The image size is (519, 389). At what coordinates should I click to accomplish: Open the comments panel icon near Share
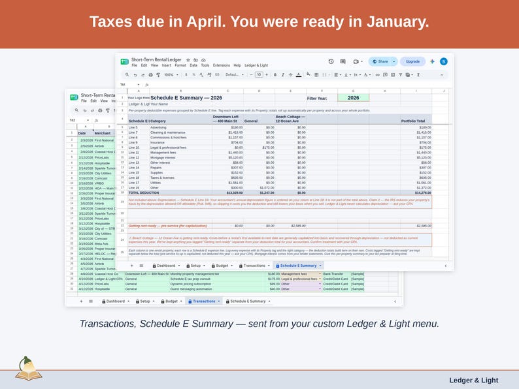click(343, 61)
